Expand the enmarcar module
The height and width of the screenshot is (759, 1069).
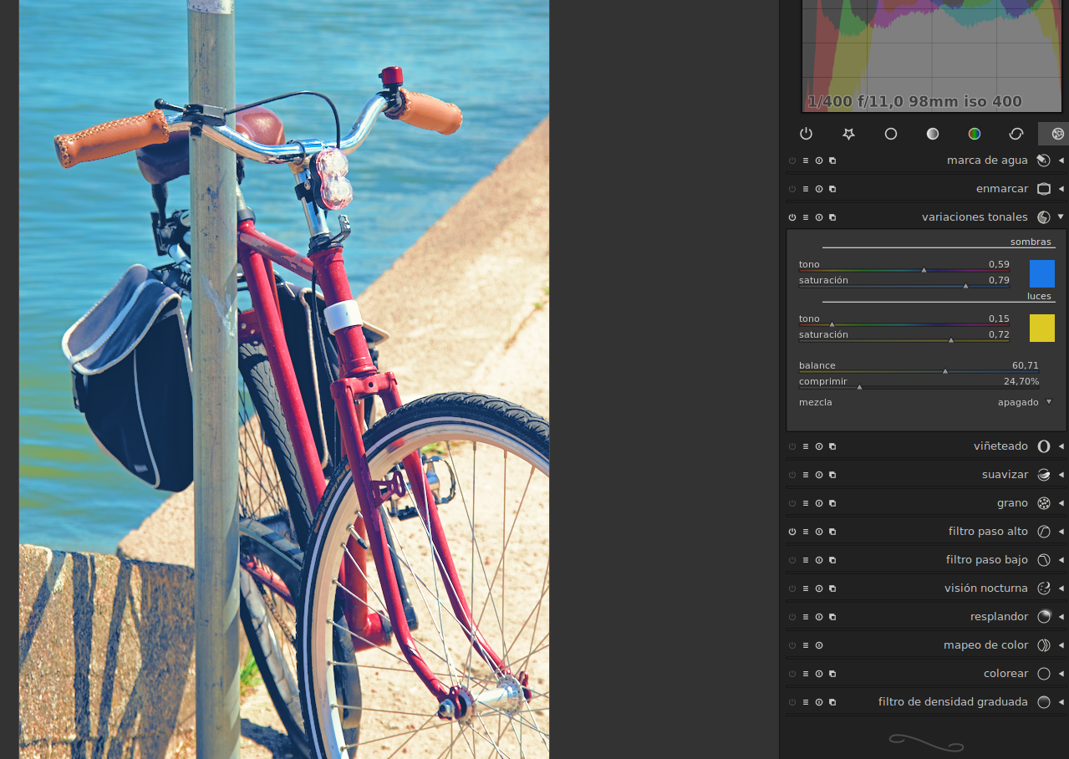pyautogui.click(x=1061, y=189)
